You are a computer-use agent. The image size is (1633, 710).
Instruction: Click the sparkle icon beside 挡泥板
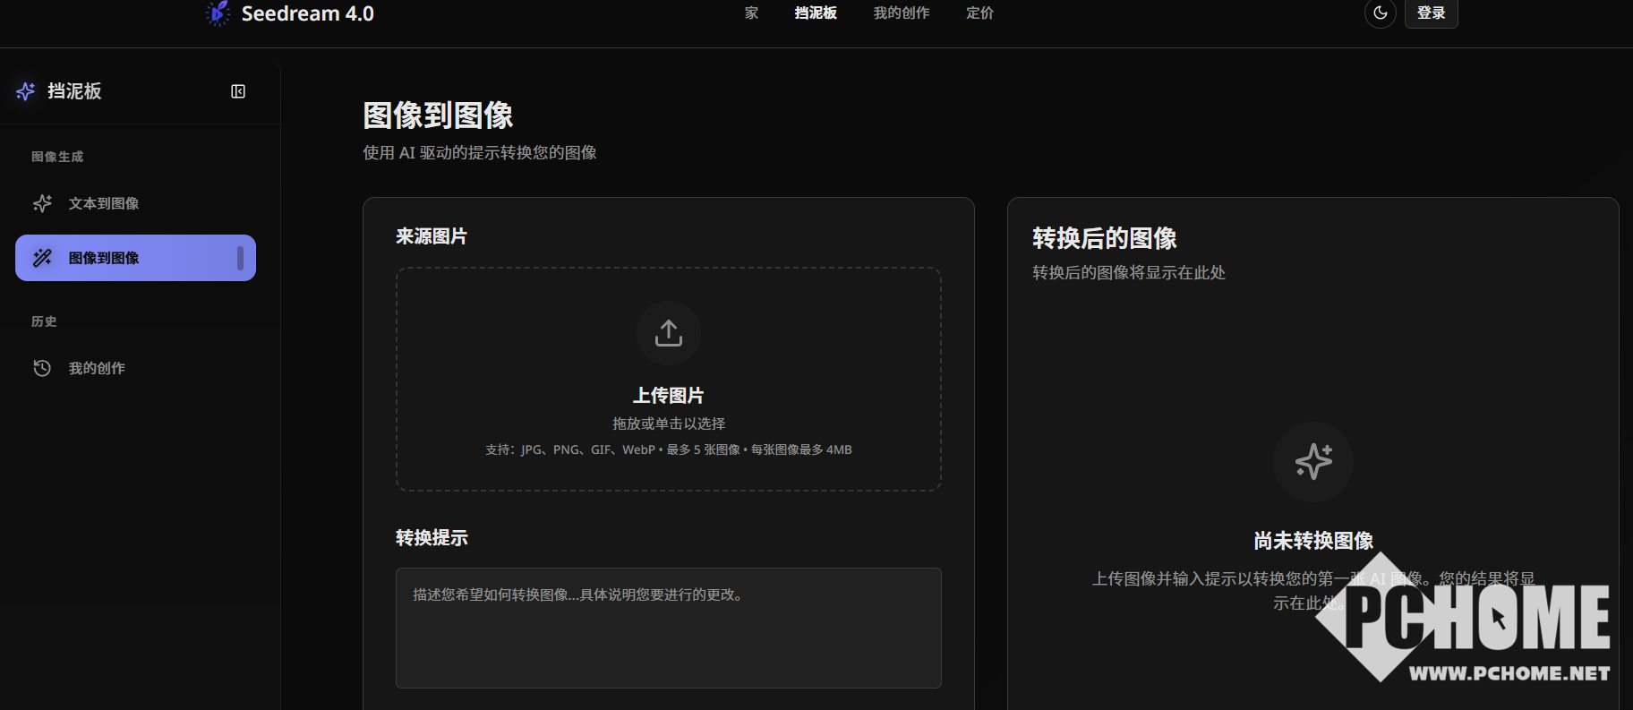click(x=26, y=91)
